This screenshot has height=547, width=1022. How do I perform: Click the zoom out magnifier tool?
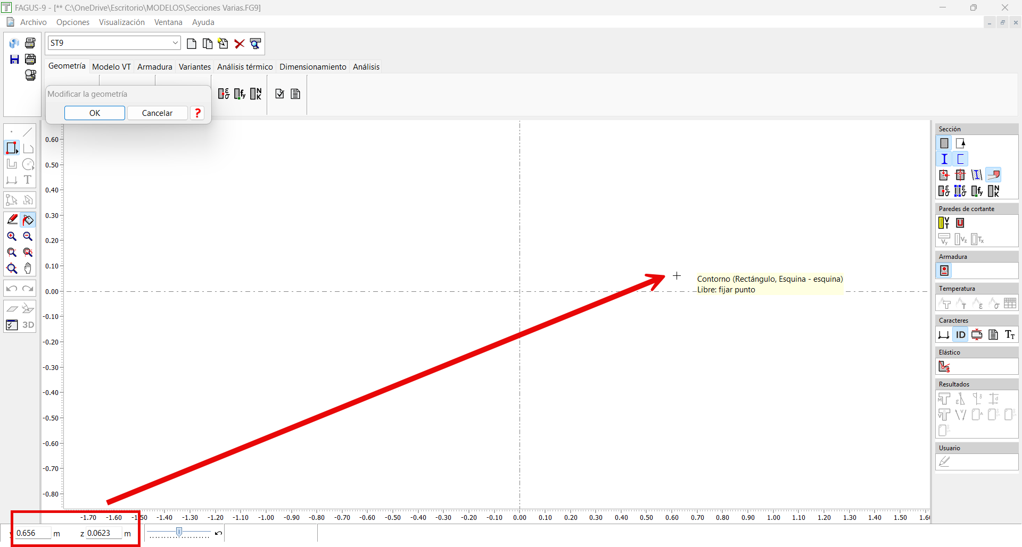point(28,237)
